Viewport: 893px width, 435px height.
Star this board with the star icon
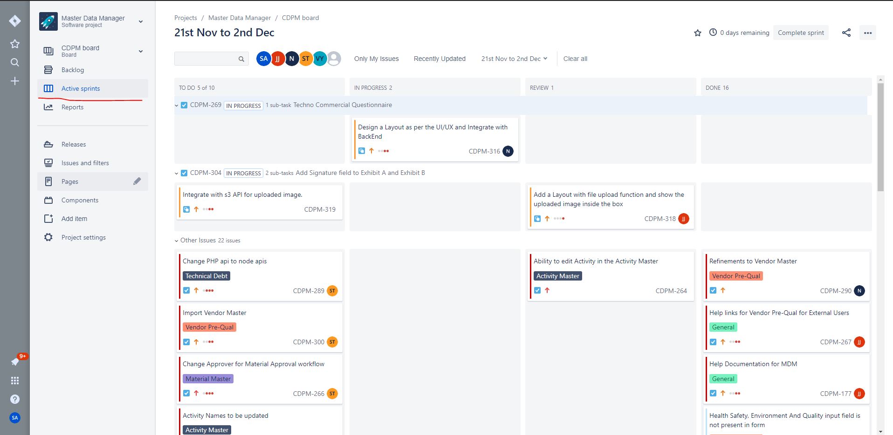tap(698, 33)
